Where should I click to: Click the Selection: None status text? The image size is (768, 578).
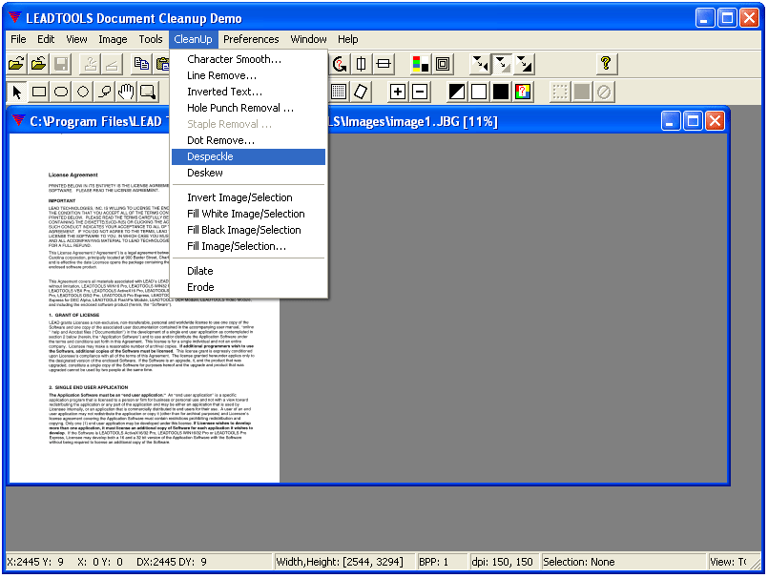[x=579, y=562]
